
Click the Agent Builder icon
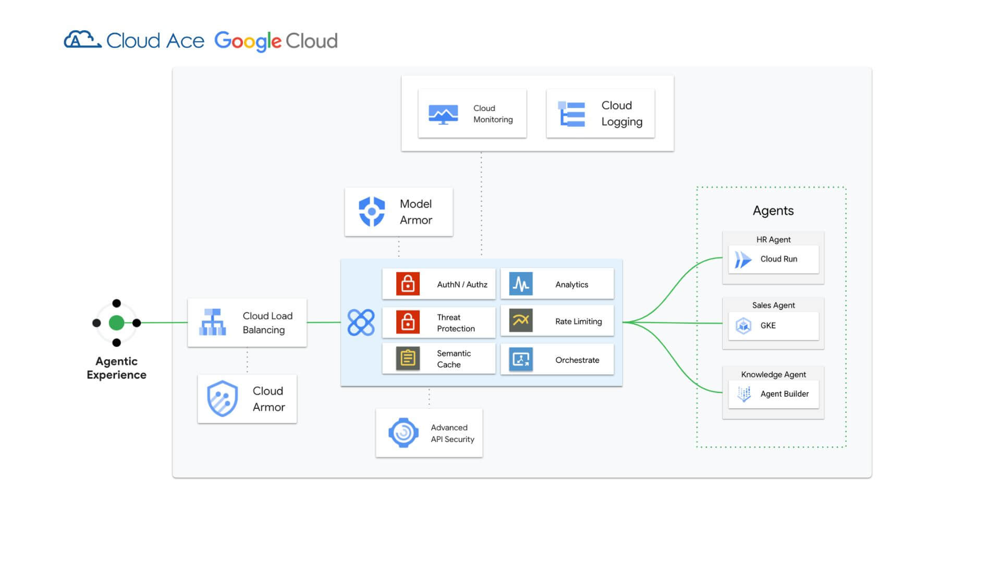744,394
